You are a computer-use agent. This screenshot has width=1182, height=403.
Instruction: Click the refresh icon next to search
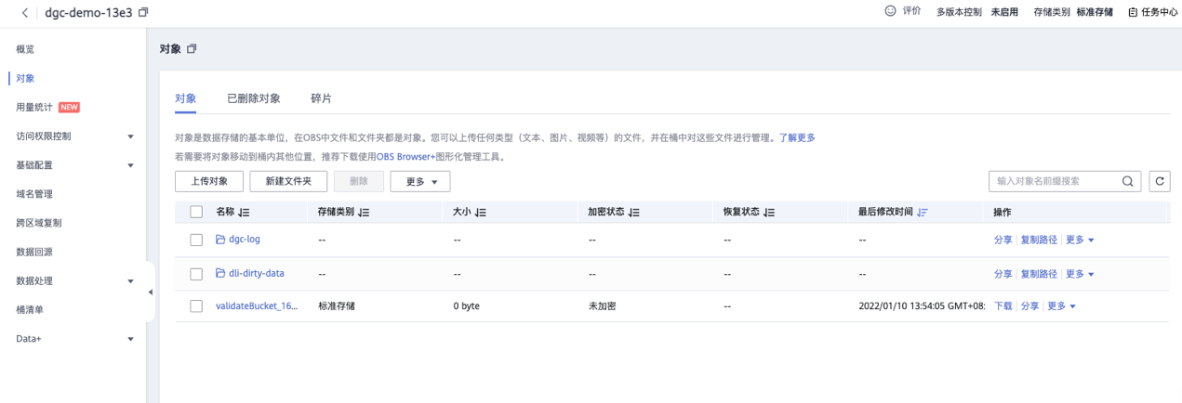coord(1159,181)
